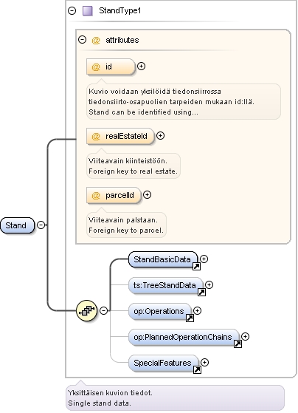Select the Stand root element
Viewport: 298px width, 413px height.
tap(18, 225)
